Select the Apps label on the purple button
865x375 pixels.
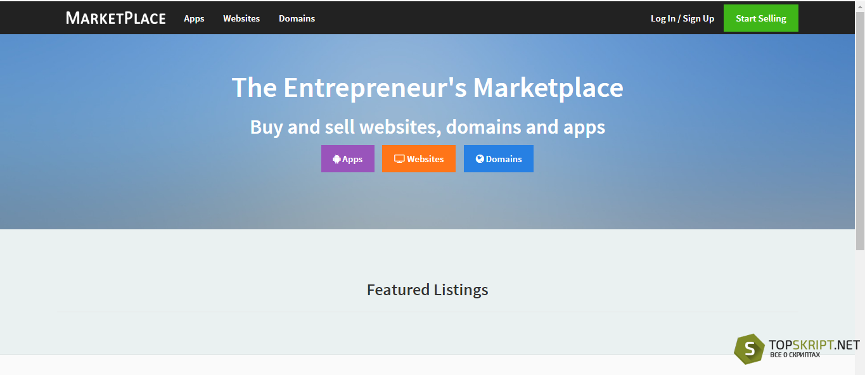pyautogui.click(x=352, y=159)
